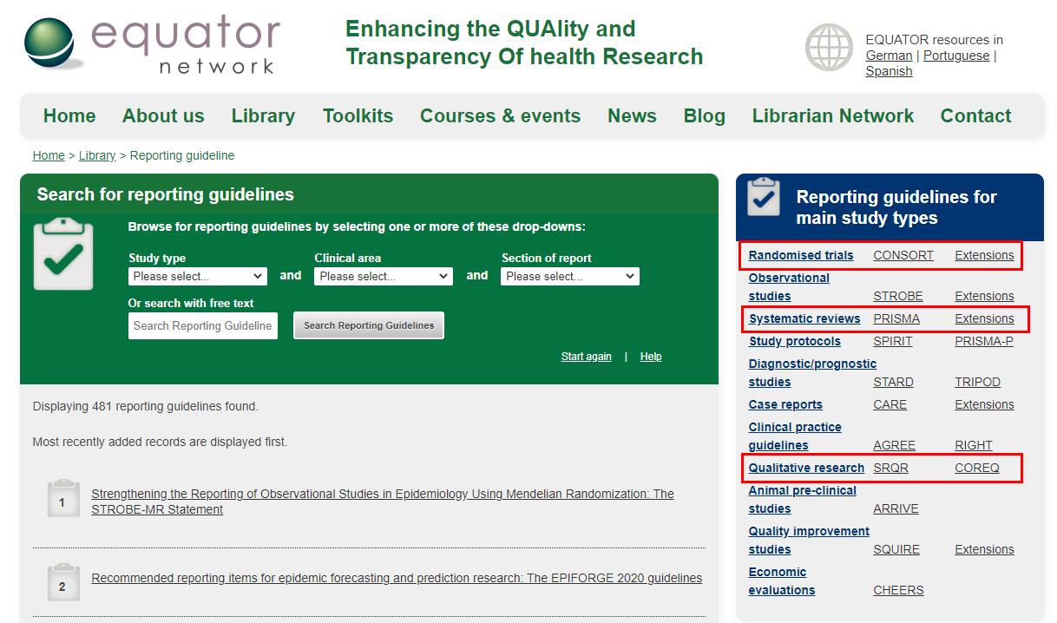The height and width of the screenshot is (623, 1057).
Task: Open Quality improvement studies link
Action: pos(809,541)
